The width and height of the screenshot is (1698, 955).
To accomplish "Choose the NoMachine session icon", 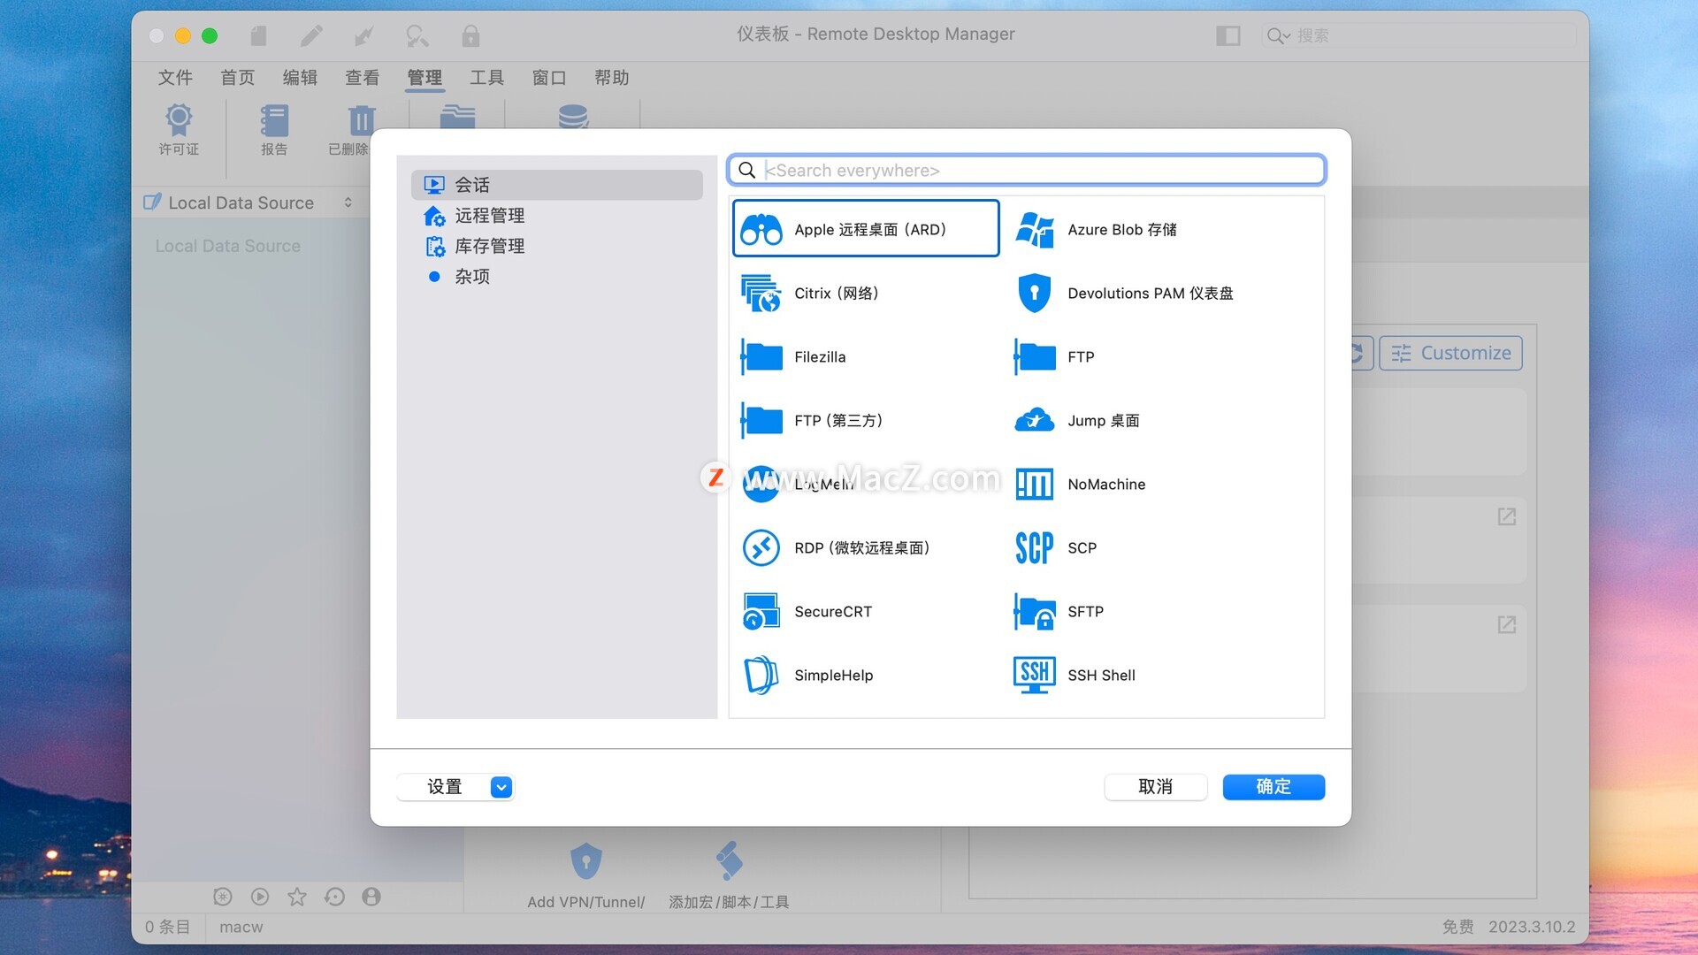I will [1034, 485].
